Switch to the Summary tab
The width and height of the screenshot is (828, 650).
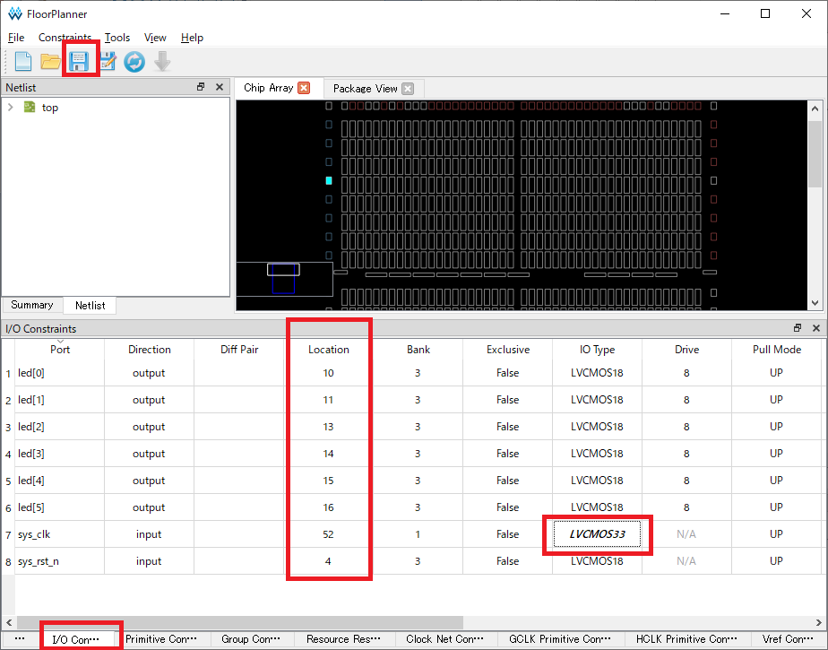[31, 305]
